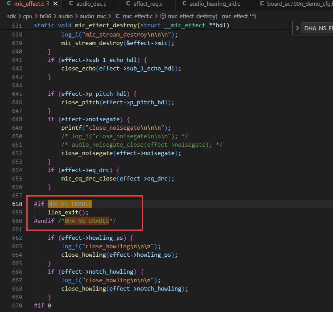
Task: Select the br36 breadcrumb segment
Action: click(45, 16)
